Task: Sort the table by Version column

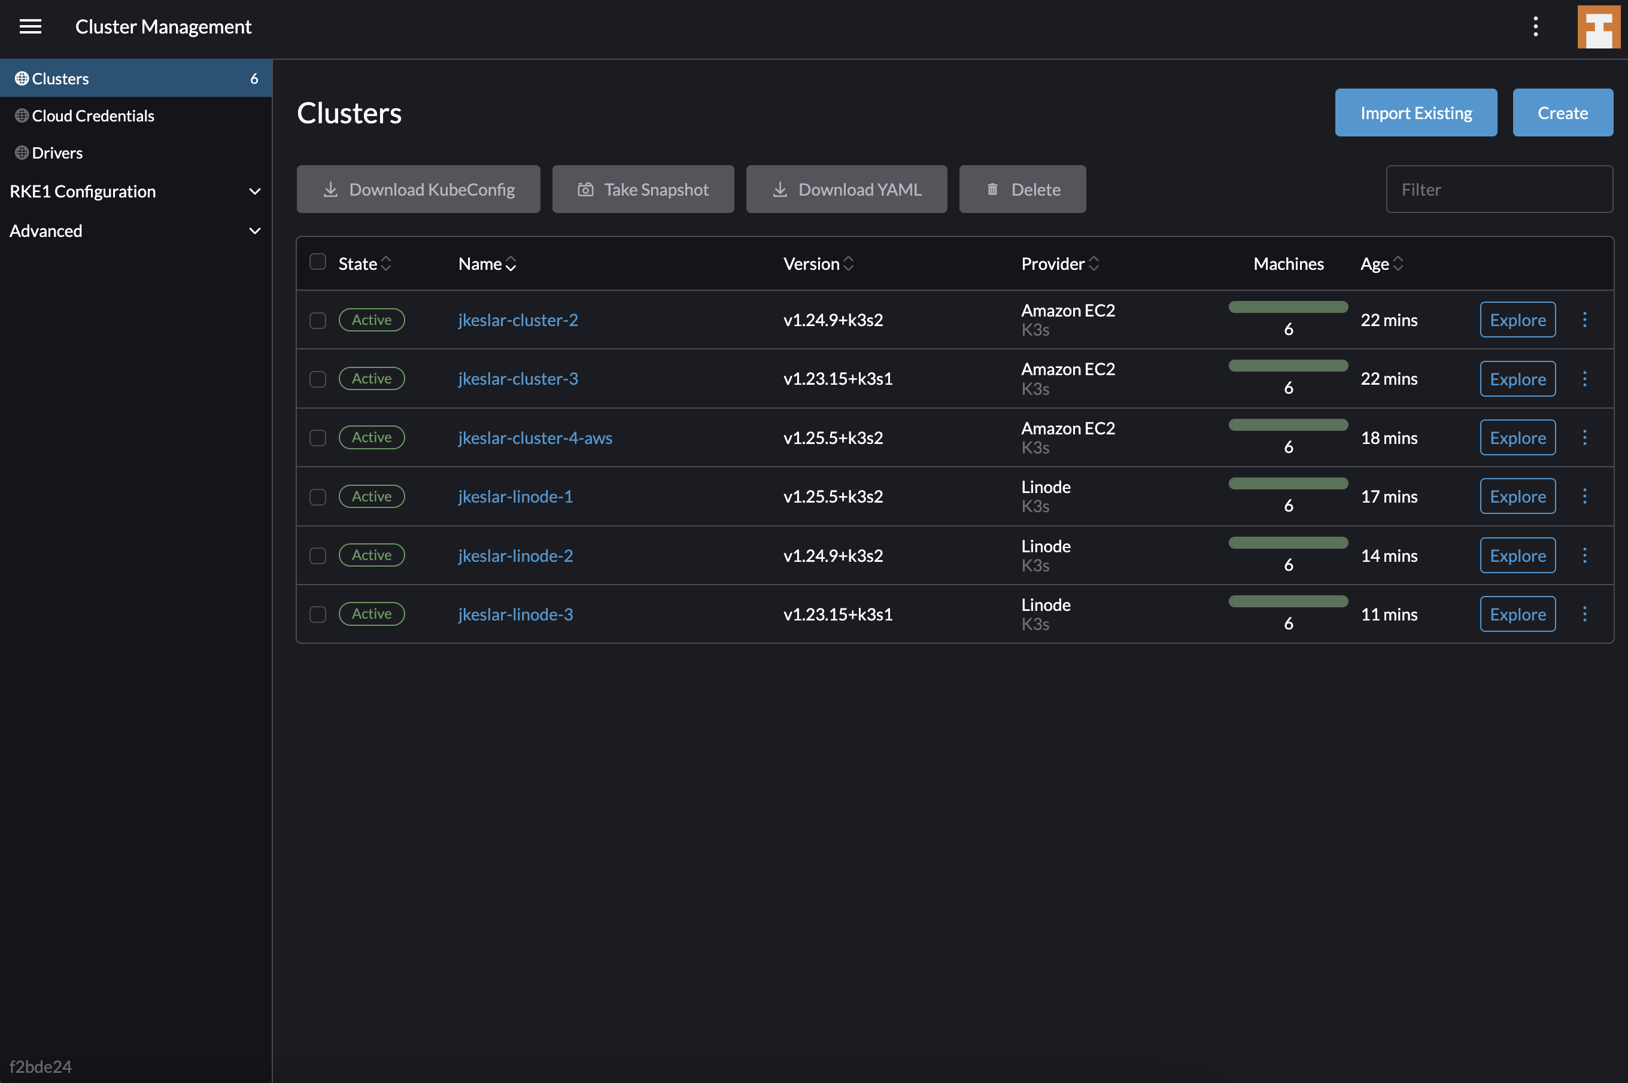Action: 819,263
